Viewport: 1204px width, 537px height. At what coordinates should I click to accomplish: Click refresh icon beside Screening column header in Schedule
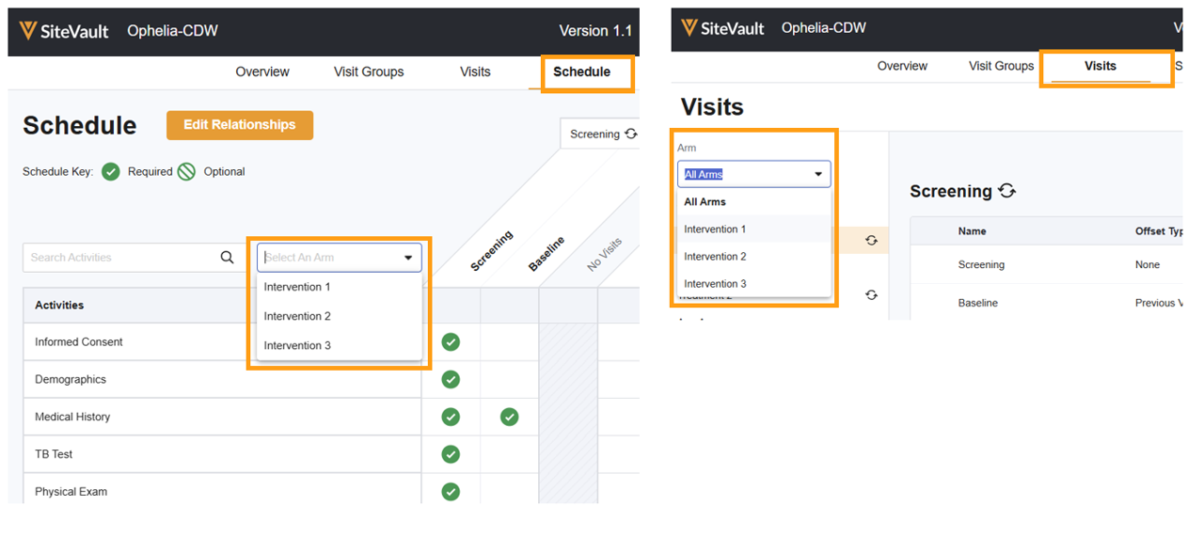click(630, 134)
